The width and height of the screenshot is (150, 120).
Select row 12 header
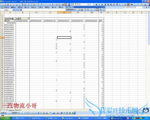pyautogui.click(x=2, y=38)
